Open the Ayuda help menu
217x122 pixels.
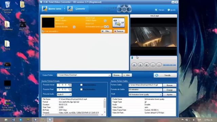pyautogui.click(x=172, y=10)
